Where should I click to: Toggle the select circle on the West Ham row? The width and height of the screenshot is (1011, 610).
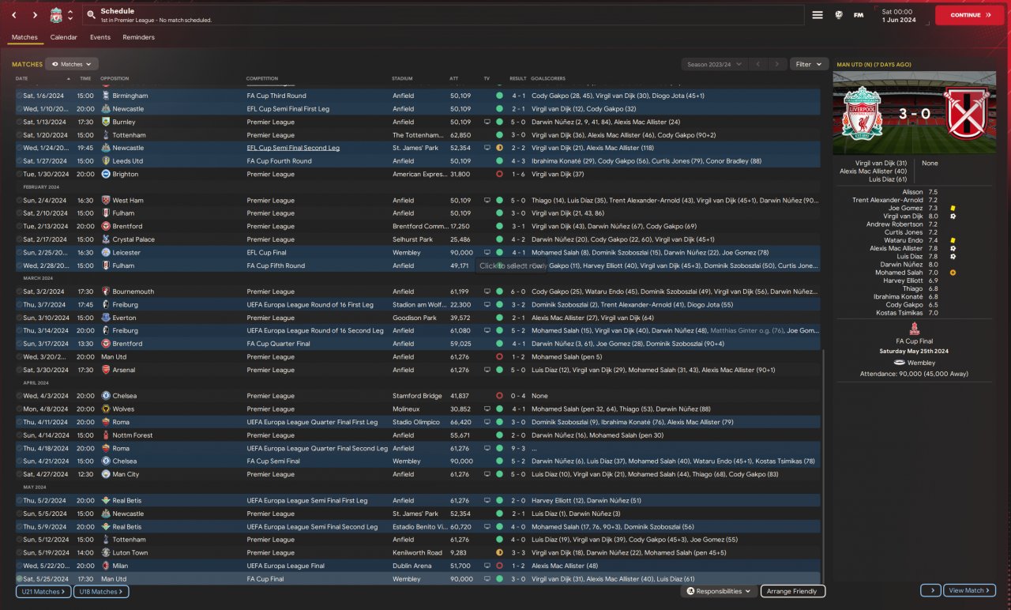point(20,201)
